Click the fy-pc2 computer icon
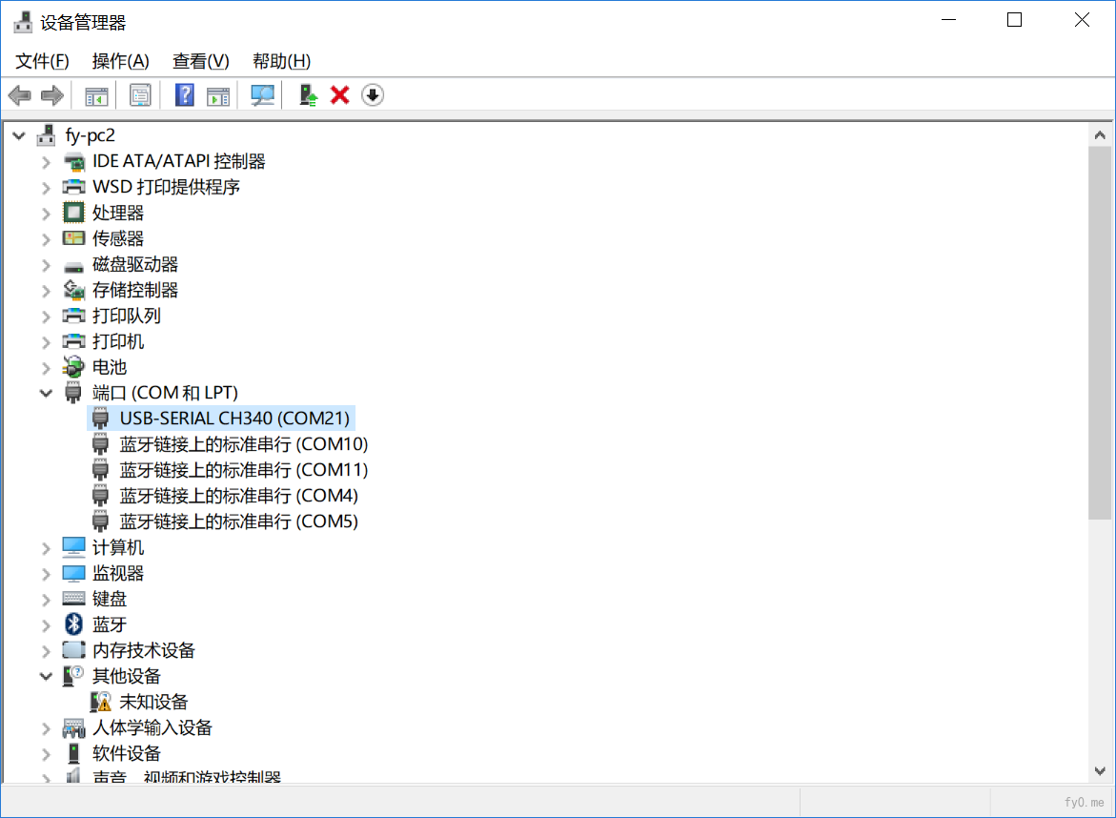This screenshot has width=1116, height=818. click(47, 135)
